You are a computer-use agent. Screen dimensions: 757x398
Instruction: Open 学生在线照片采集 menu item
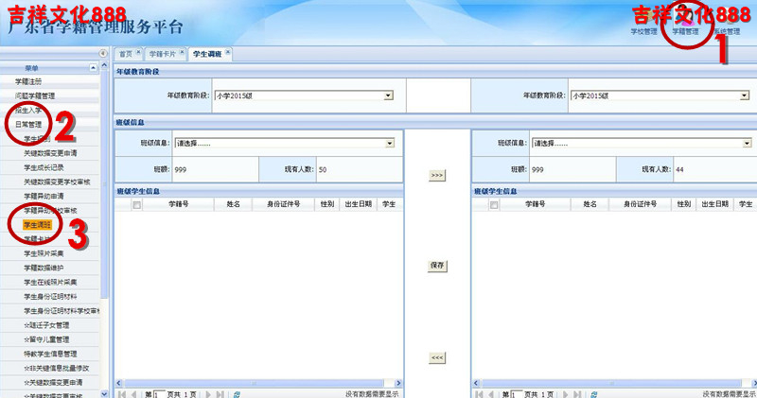coord(50,283)
